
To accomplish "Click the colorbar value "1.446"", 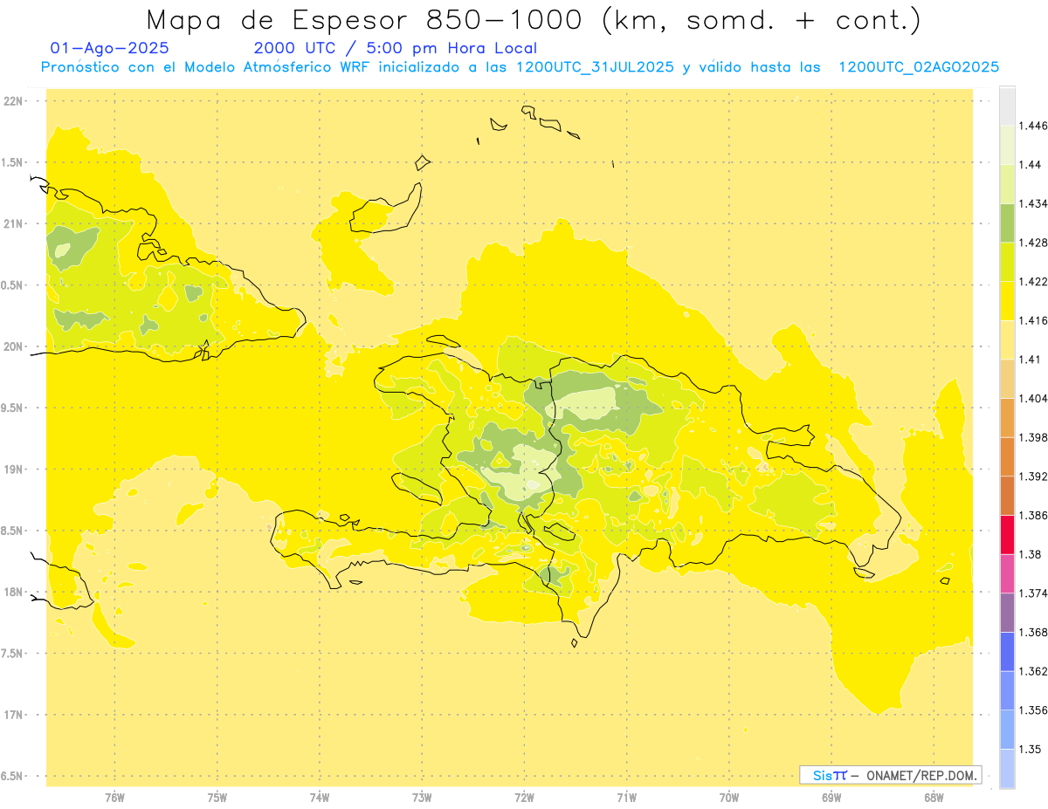I will tap(1032, 126).
